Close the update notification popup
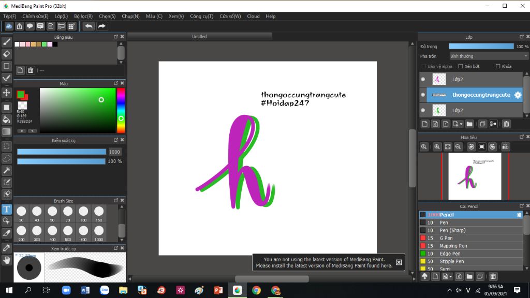The height and width of the screenshot is (298, 530). coord(399,262)
